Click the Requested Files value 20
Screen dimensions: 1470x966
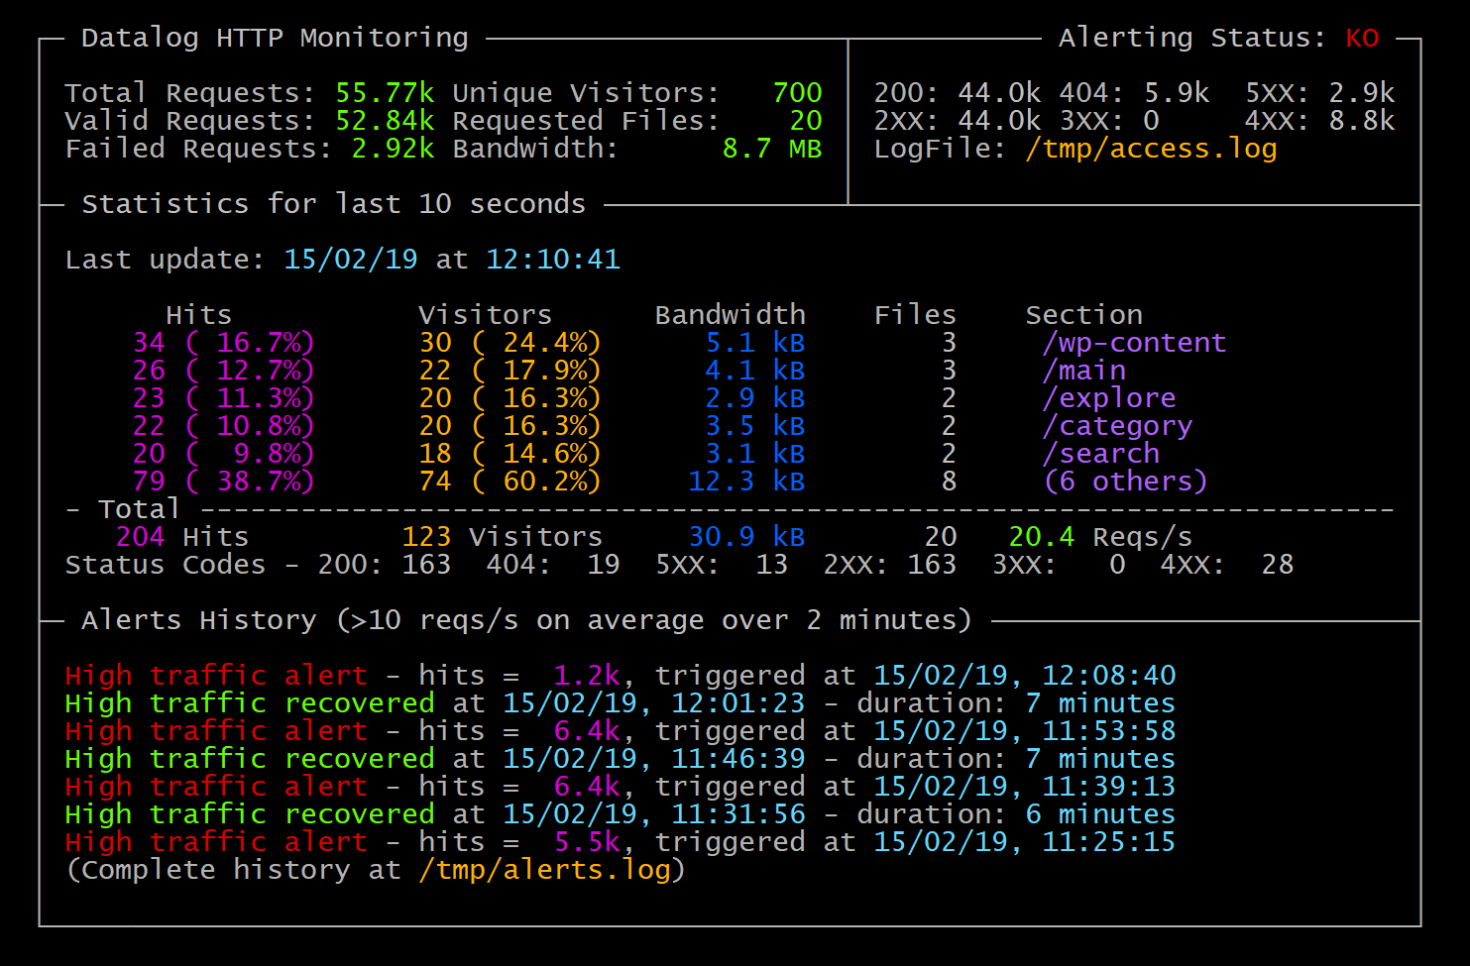(806, 121)
